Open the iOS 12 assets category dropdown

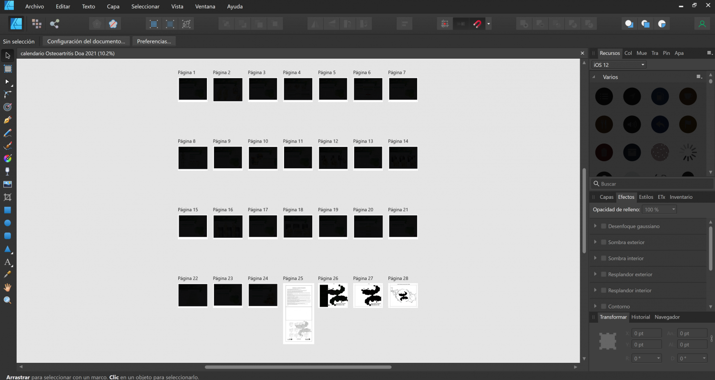click(618, 64)
